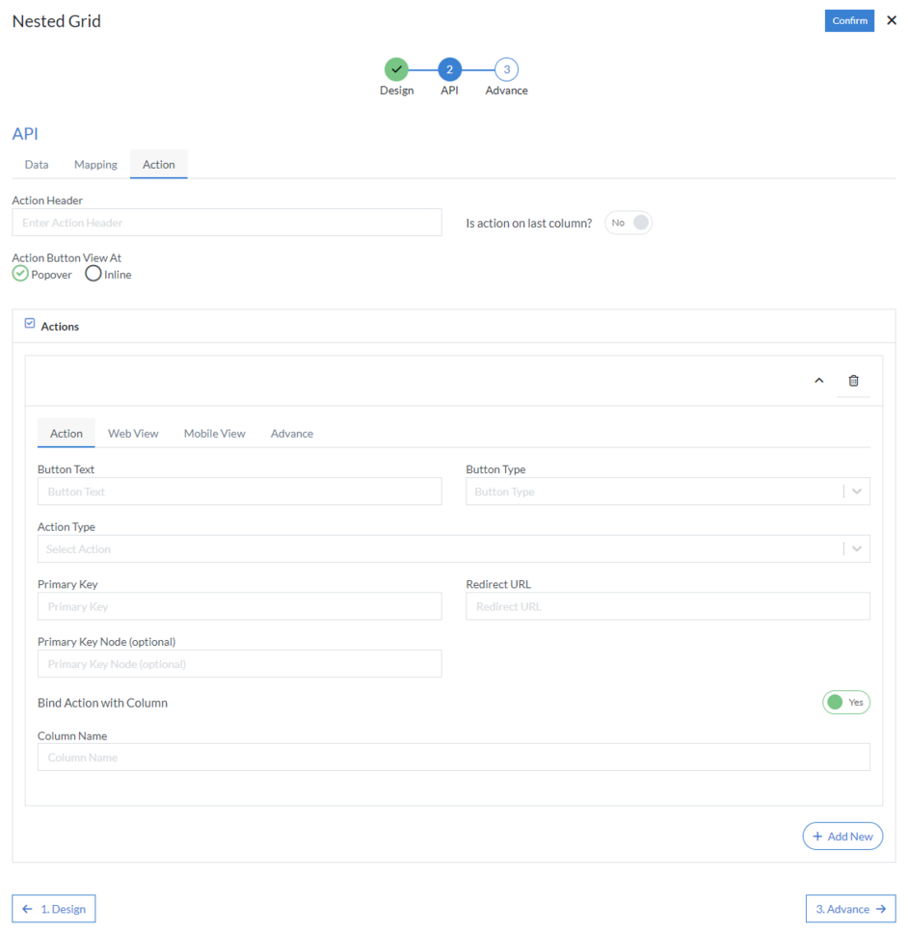Screen dimensions: 908x933
Task: Click the Confirm button
Action: (849, 20)
